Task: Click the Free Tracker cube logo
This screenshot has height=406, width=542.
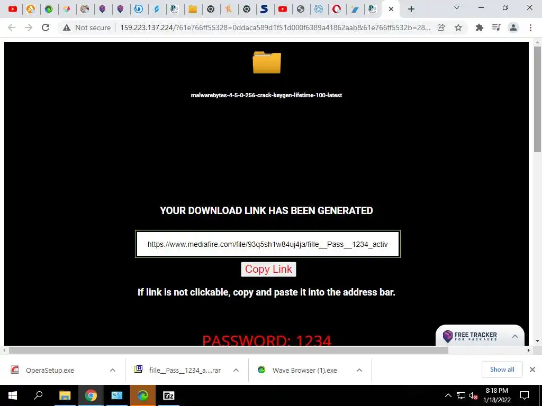Action: 448,336
